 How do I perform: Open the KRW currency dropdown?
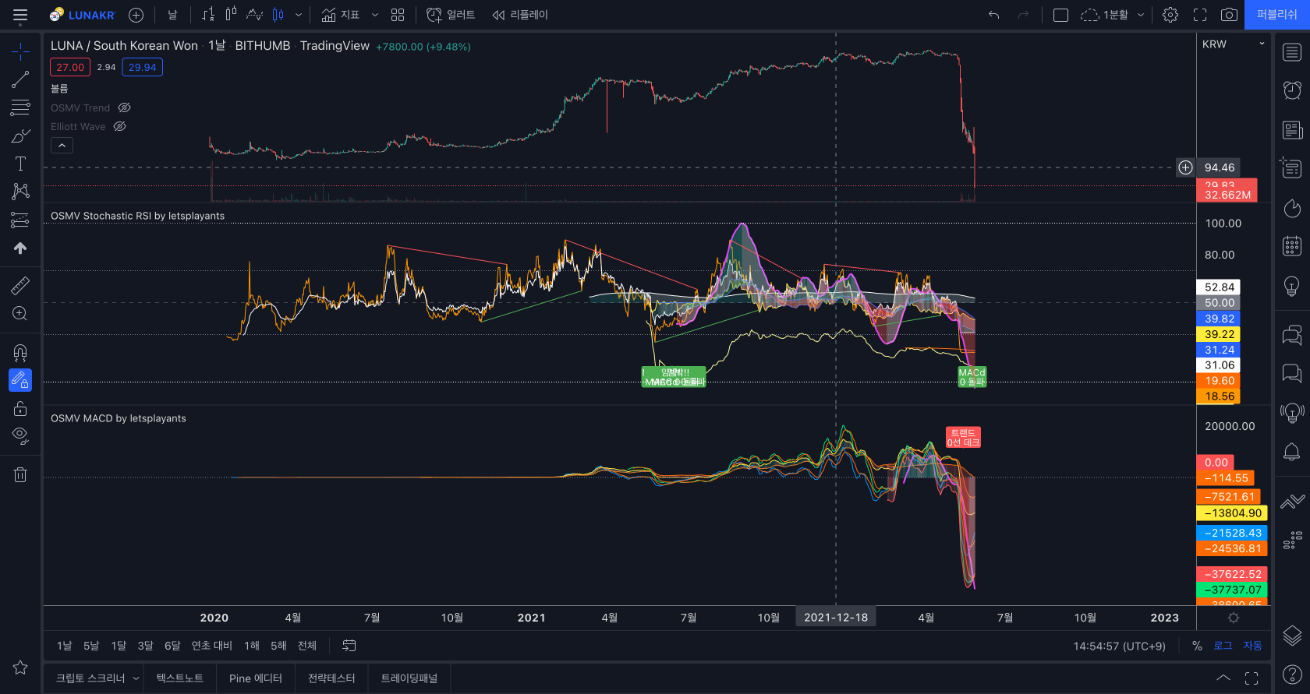(1234, 44)
